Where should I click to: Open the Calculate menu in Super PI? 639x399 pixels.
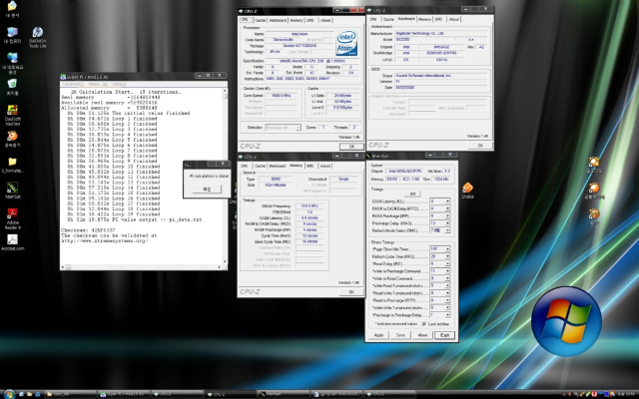[x=73, y=84]
